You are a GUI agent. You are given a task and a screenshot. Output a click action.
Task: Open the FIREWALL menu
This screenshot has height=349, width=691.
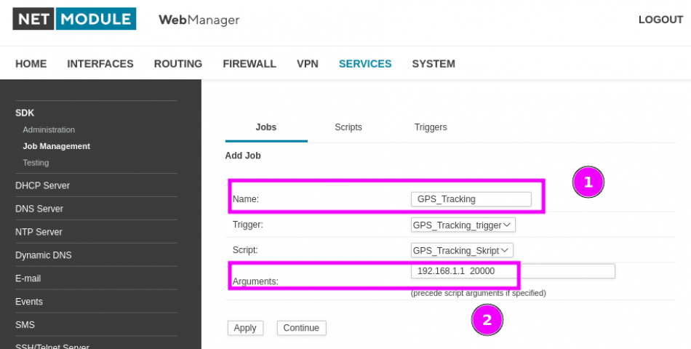click(249, 64)
